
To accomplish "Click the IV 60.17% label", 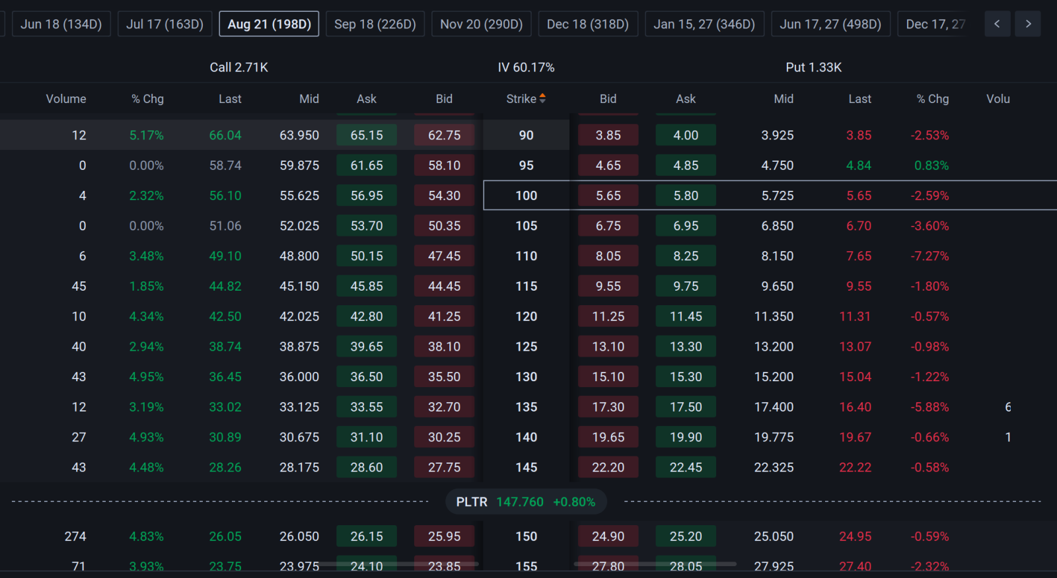I will (526, 67).
